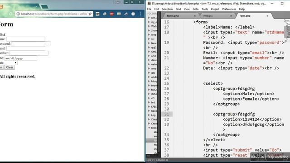Image resolution: width=290 pixels, height=163 pixels.
Task: Click the Password input field
Action: coord(31,43)
